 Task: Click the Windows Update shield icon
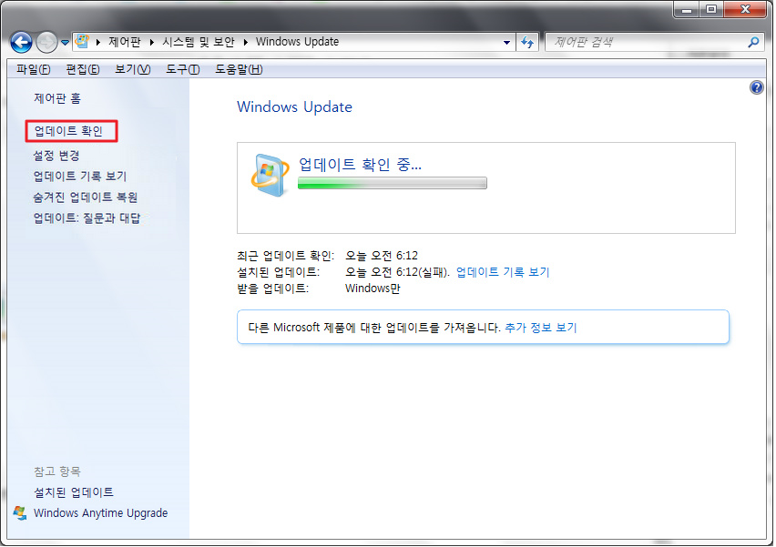270,176
